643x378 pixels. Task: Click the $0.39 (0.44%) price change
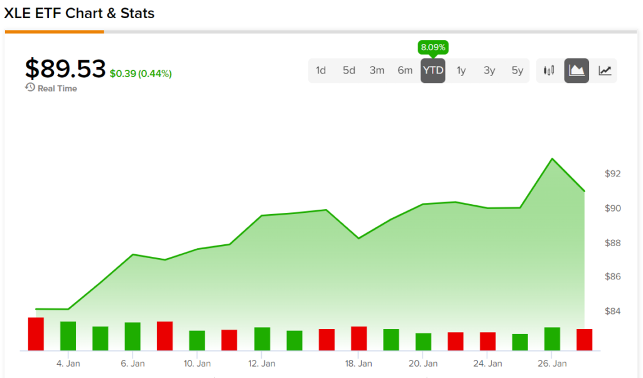[x=141, y=74]
